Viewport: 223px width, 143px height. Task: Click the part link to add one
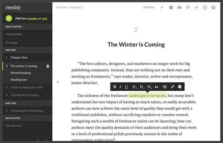[x=45, y=18]
